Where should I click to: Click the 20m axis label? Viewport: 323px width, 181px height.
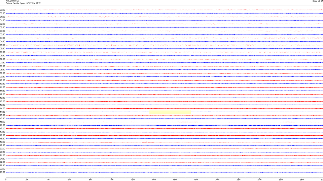pos(217,180)
